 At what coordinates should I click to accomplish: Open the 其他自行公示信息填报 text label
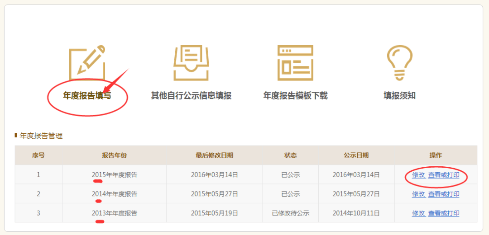click(x=191, y=96)
